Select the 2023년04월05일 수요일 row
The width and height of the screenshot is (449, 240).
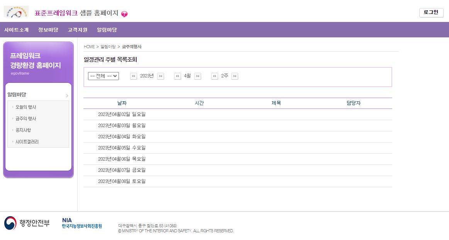[x=122, y=148]
